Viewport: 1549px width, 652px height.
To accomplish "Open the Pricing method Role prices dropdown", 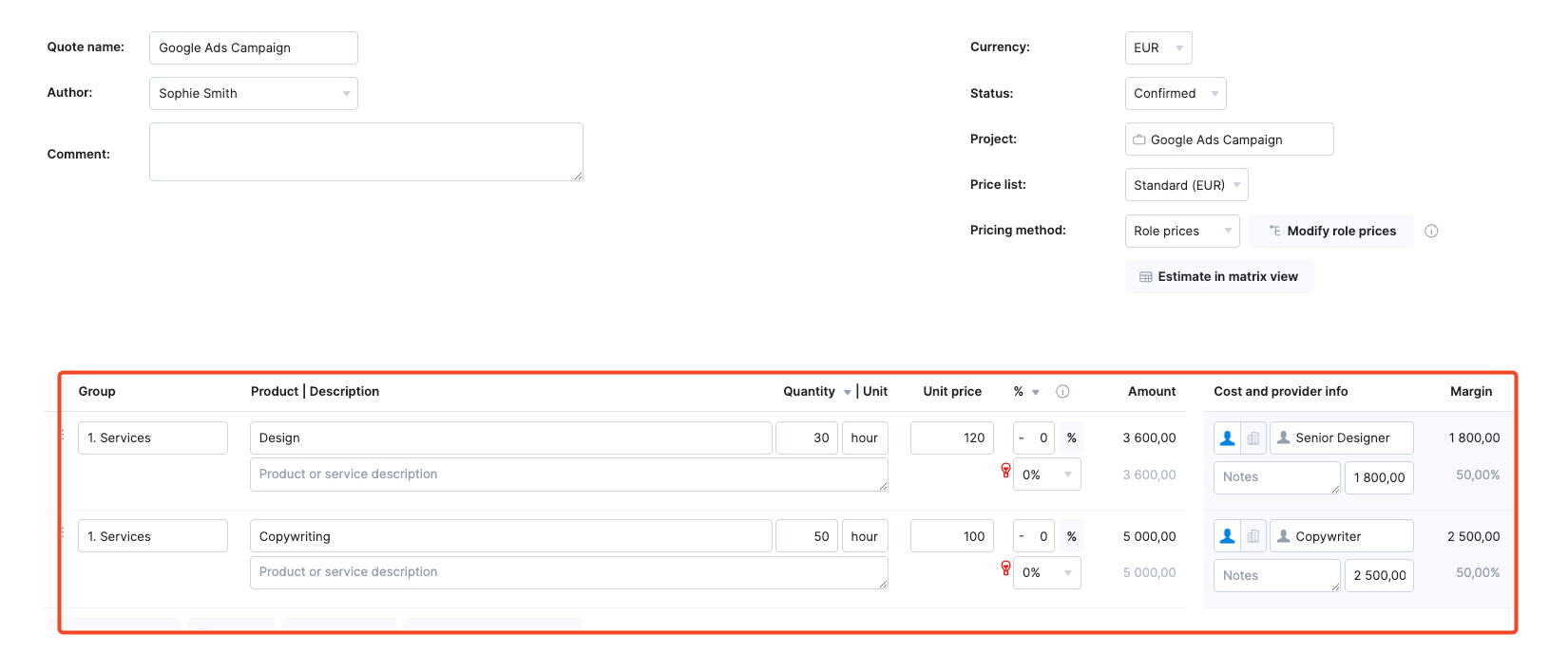I will (x=1182, y=231).
